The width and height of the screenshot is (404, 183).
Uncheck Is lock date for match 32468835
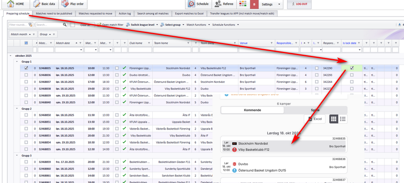click(x=352, y=68)
